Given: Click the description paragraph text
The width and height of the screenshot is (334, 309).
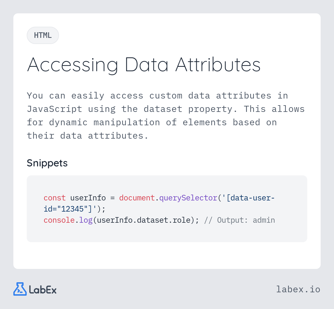Looking at the screenshot, I should click(x=166, y=116).
